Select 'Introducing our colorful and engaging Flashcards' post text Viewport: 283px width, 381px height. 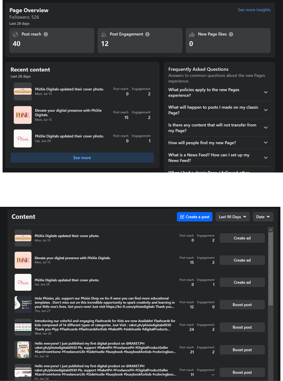point(105,325)
